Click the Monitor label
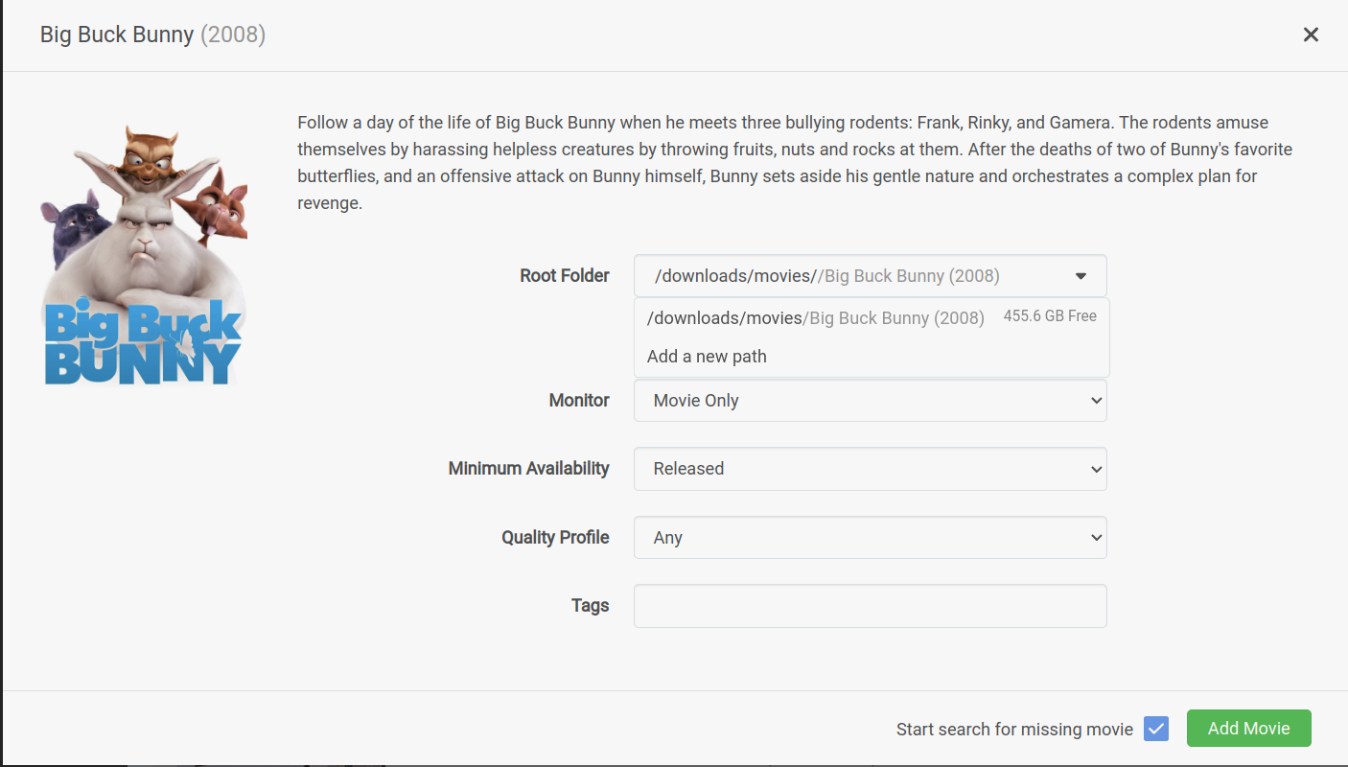Screen dimensions: 1348x767 [x=579, y=401]
